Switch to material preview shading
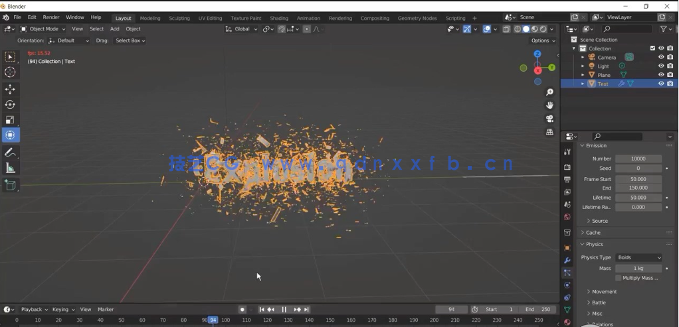 pyautogui.click(x=534, y=29)
